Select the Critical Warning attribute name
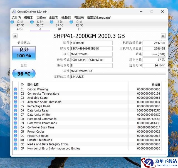Screen dimensions: 178x168 tap(38, 89)
